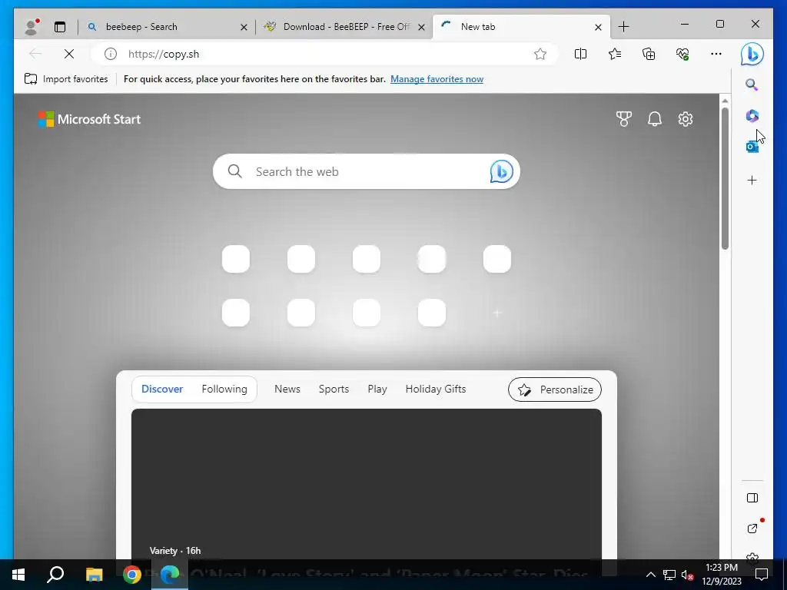Screen dimensions: 787x590
Task: Stop loading the page
Action: click(x=69, y=54)
